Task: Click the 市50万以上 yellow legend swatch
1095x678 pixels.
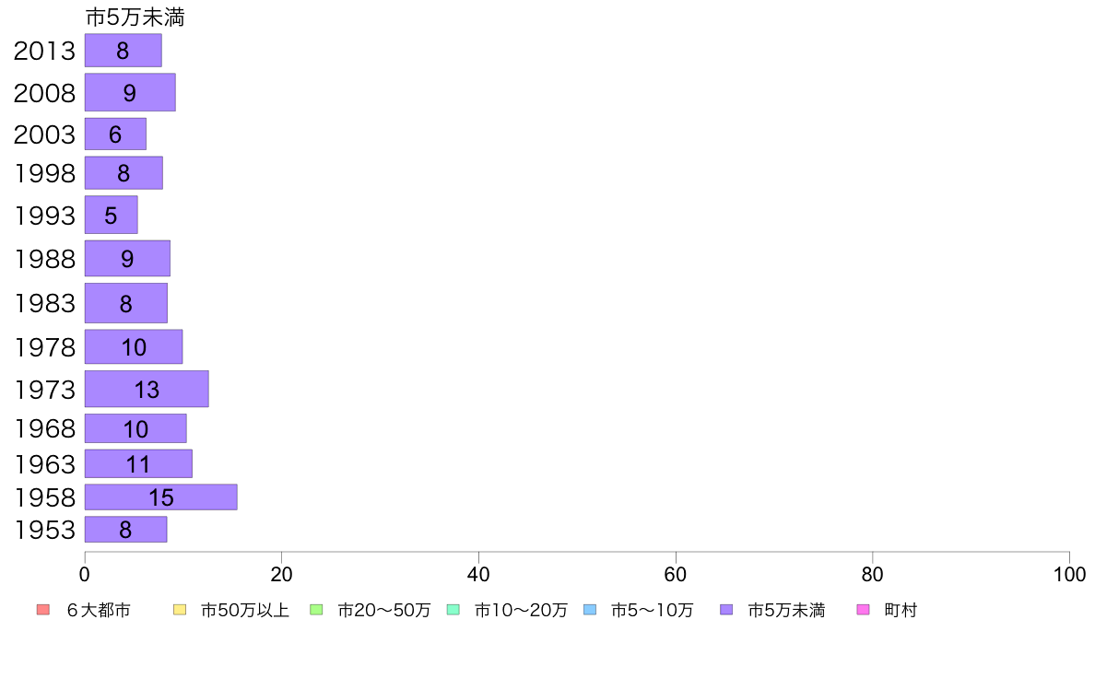Action: point(180,610)
